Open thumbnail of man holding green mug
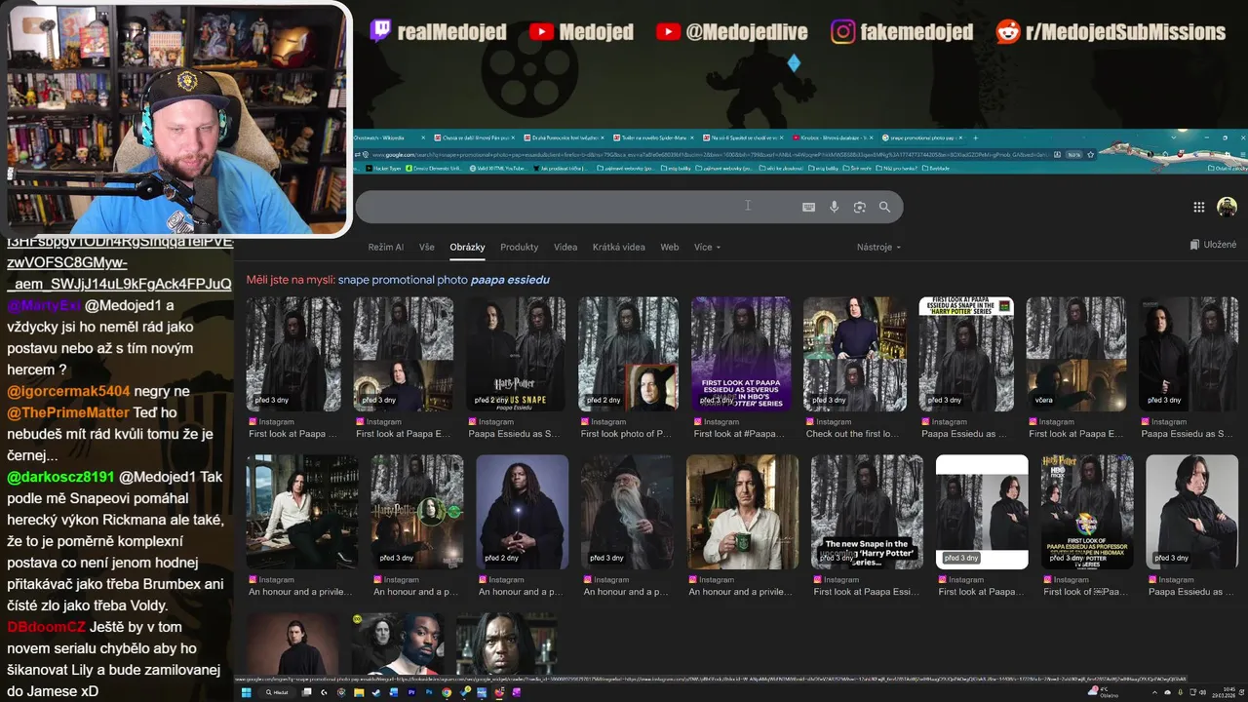 click(742, 512)
